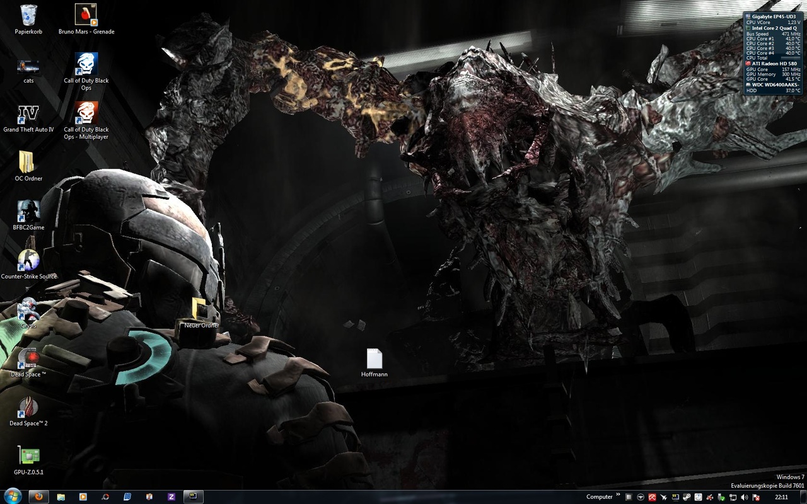Select the BFBC2Game shortcut
The width and height of the screenshot is (807, 504).
[28, 215]
